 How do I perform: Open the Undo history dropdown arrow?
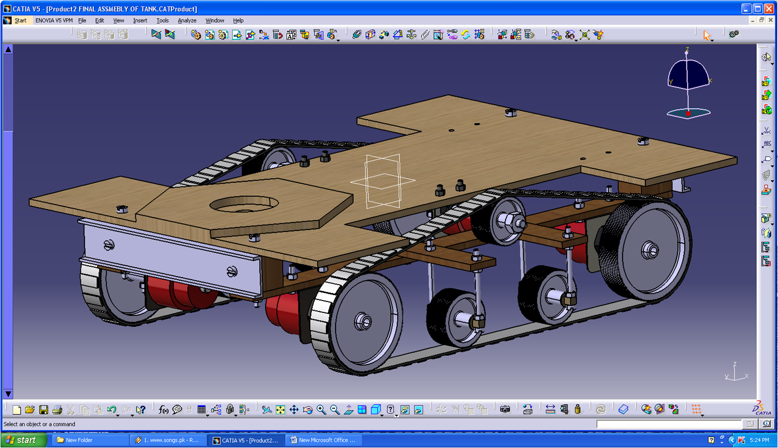(118, 415)
